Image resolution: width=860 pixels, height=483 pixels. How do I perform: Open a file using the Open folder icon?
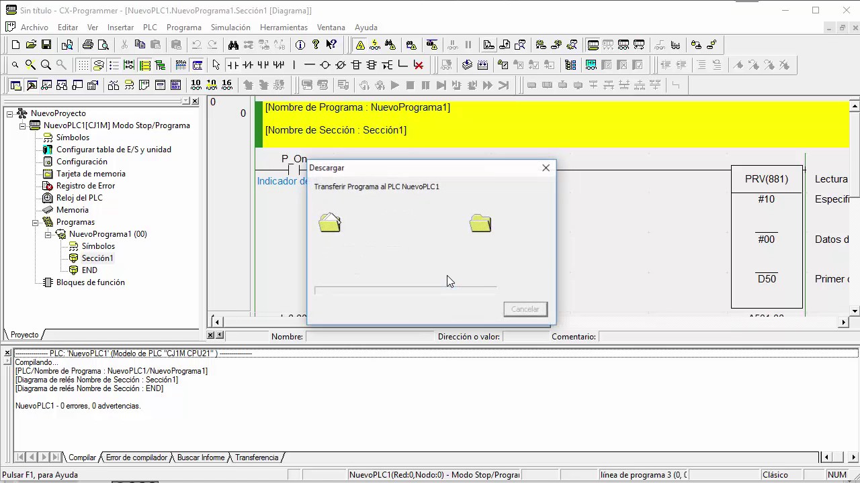click(x=31, y=45)
